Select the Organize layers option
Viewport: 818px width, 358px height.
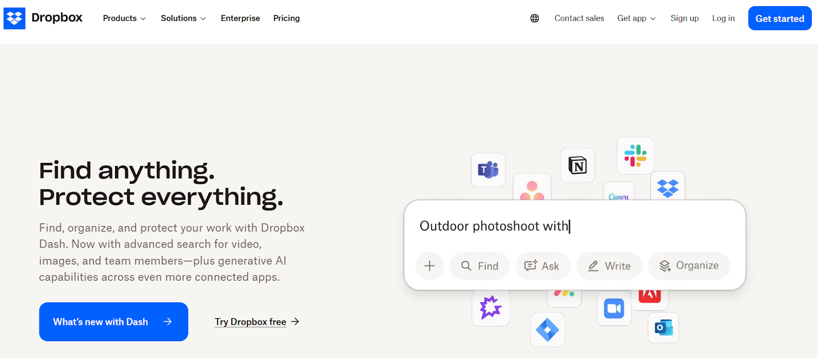689,266
